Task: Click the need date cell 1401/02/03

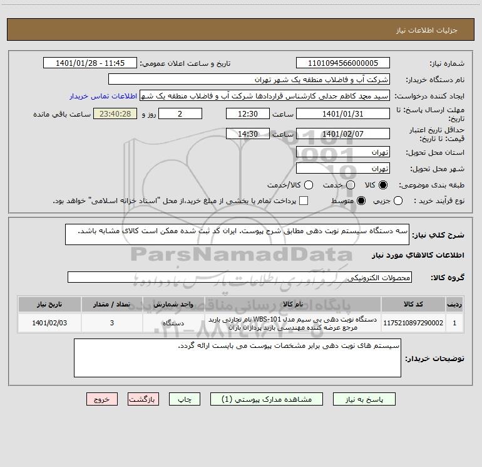Action: click(x=49, y=323)
